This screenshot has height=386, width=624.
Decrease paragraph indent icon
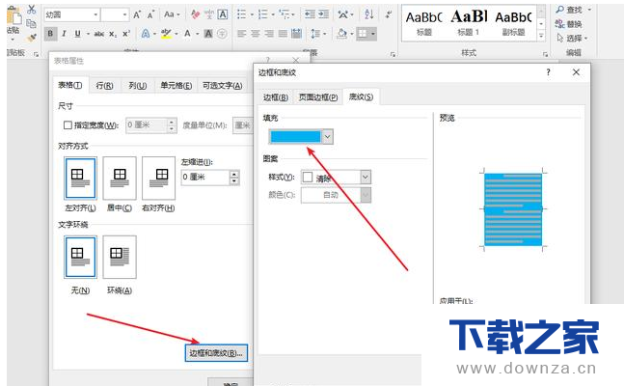(310, 14)
